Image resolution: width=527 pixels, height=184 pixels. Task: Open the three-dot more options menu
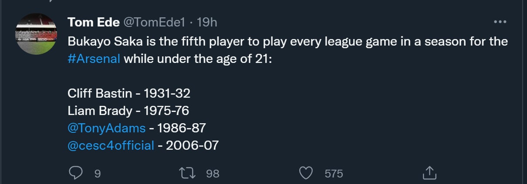[499, 22]
